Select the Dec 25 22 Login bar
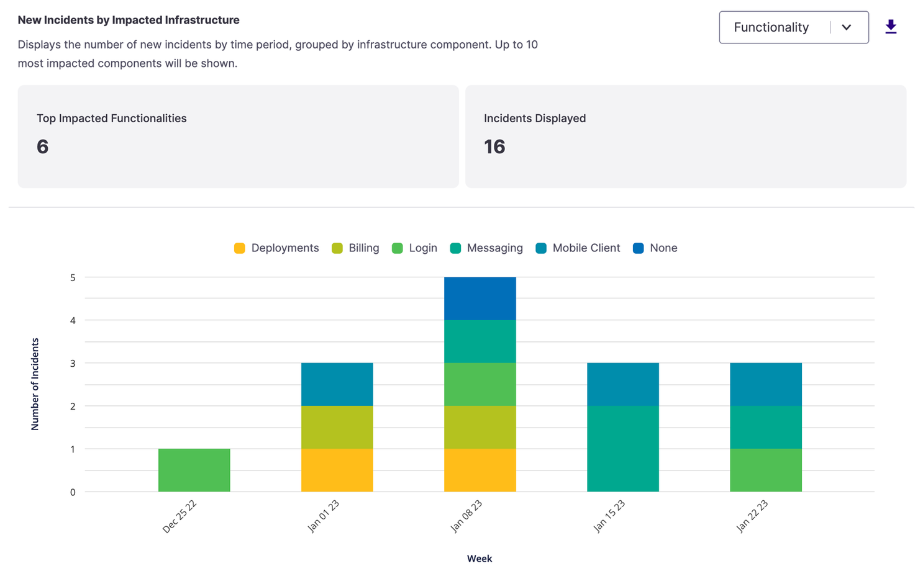This screenshot has width=923, height=584. 194,470
